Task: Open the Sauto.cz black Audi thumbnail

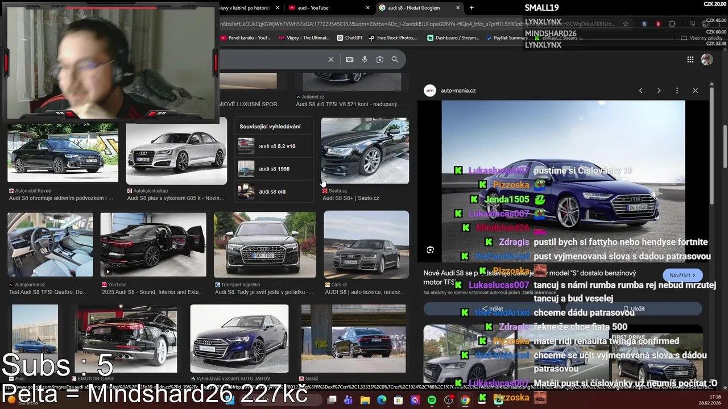Action: pyautogui.click(x=365, y=151)
